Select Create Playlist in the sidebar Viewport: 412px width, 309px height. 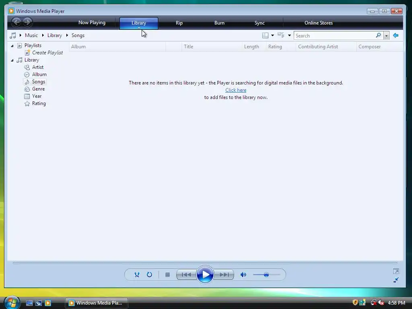point(47,53)
